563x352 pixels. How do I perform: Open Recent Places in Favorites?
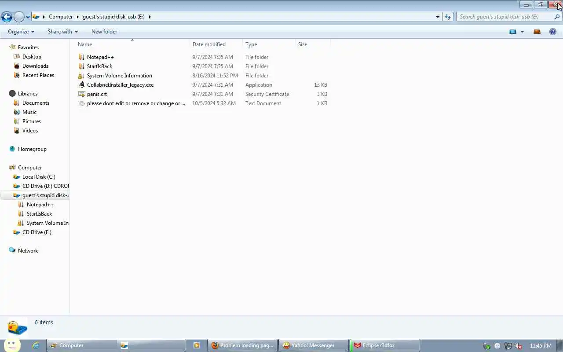click(x=38, y=75)
